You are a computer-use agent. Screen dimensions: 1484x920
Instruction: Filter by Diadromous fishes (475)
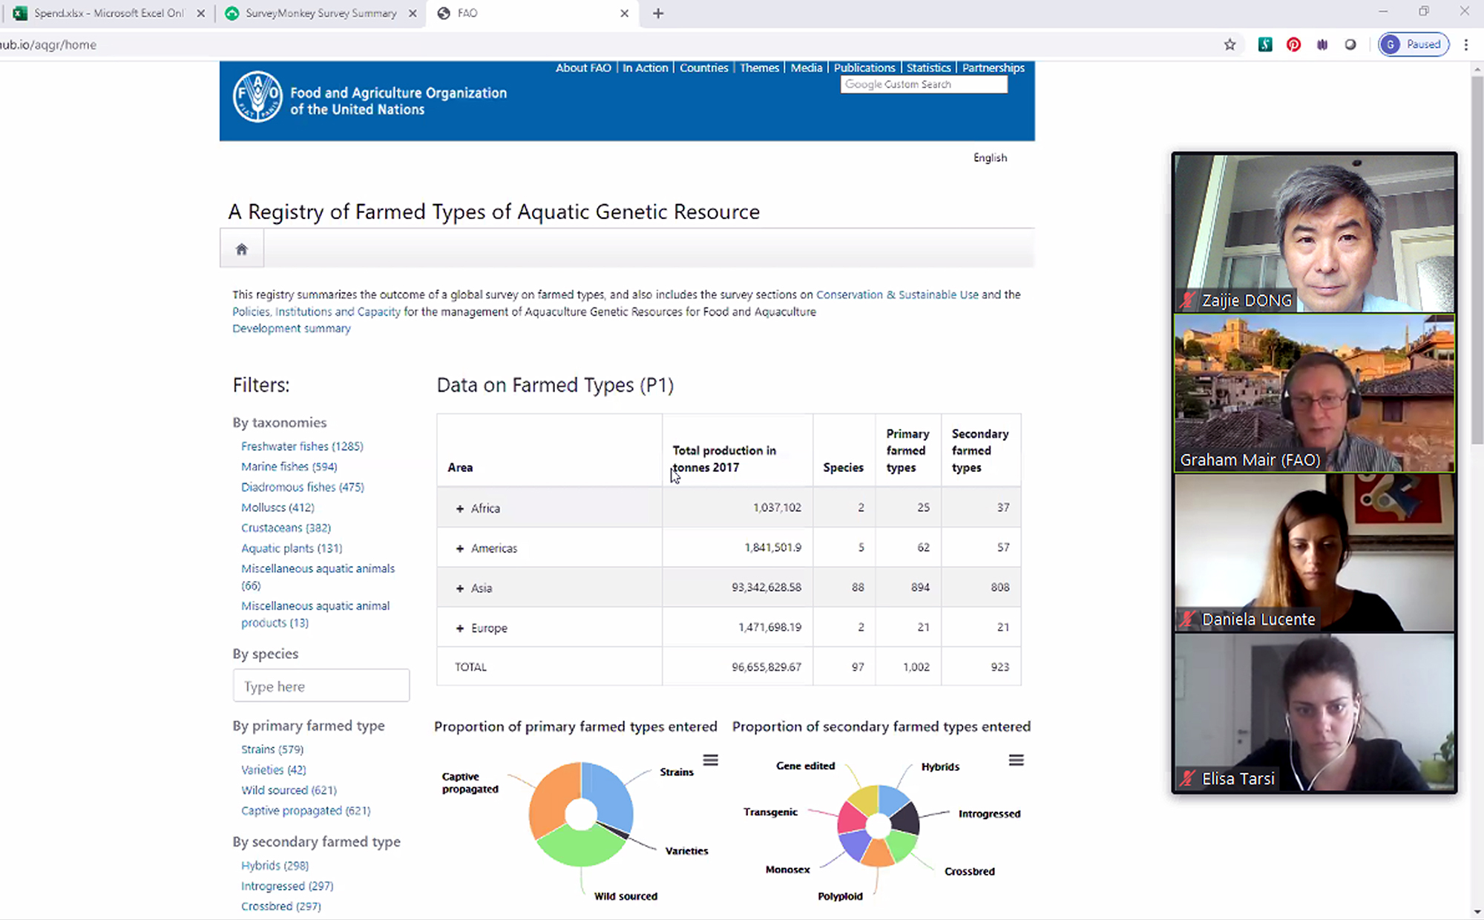[x=302, y=487]
